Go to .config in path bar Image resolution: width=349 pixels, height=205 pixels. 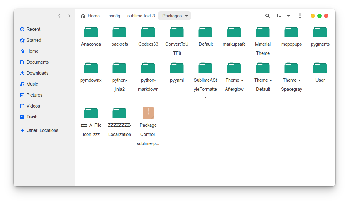point(114,16)
